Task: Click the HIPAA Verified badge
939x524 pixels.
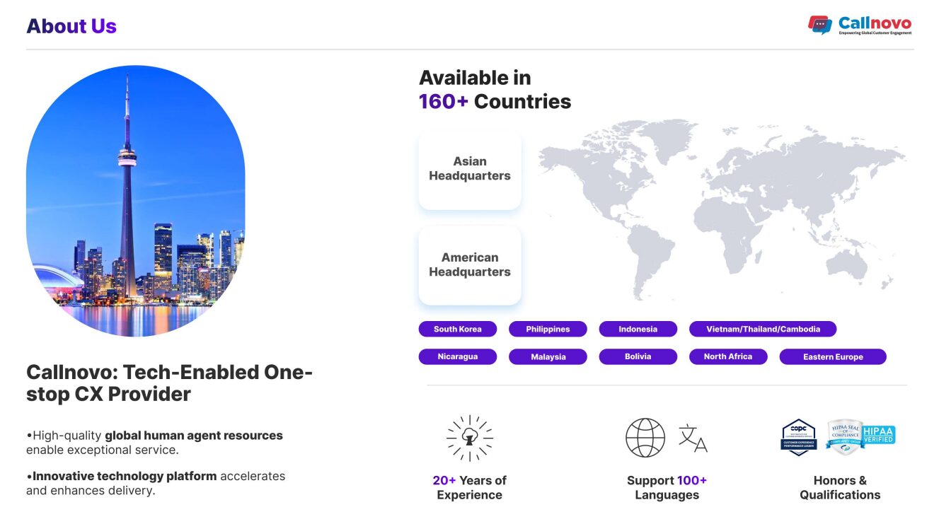Action: point(878,435)
